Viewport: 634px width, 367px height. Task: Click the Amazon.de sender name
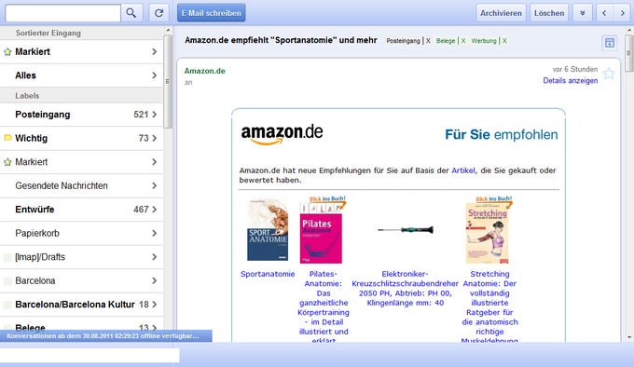click(x=204, y=71)
